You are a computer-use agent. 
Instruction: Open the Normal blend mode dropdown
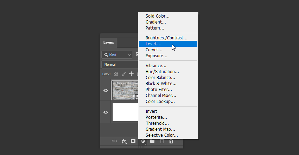(120, 65)
